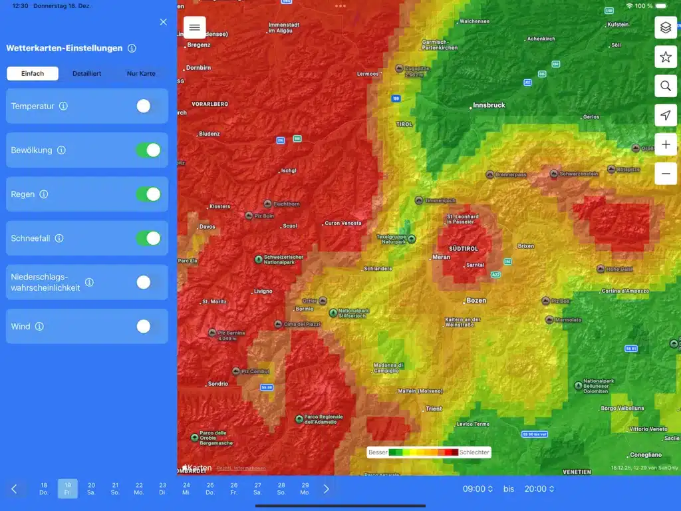Viewport: 681px width, 511px height.
Task: Open the Rechtl. Informationen link
Action: (241, 468)
